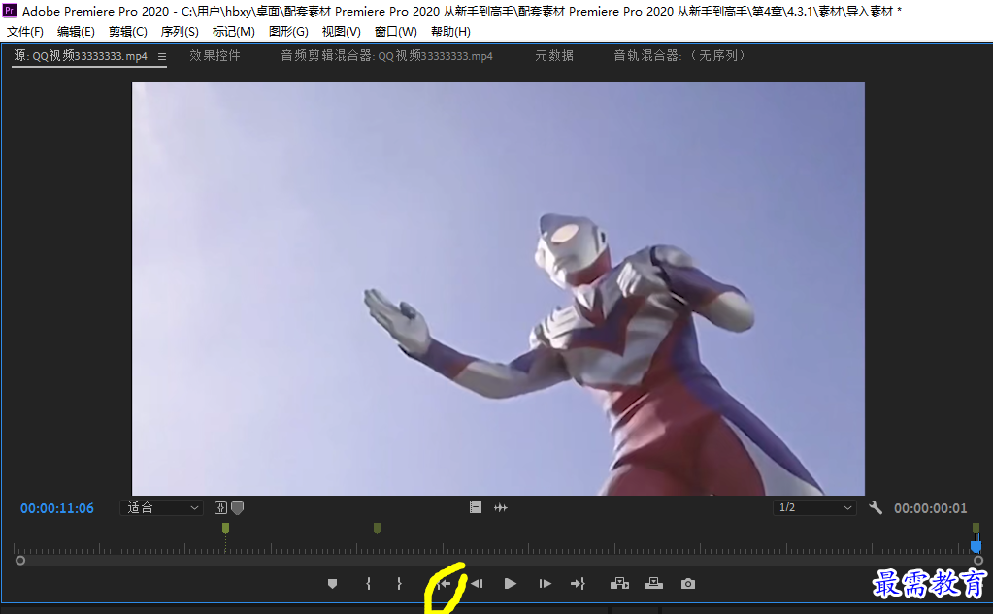Switch to the 音频剪辑混合器 tab

386,55
